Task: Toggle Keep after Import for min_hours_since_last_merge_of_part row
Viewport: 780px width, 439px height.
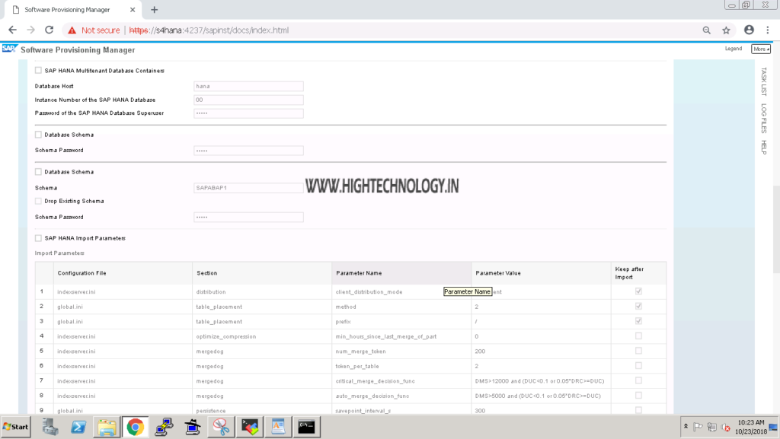Action: pos(638,336)
